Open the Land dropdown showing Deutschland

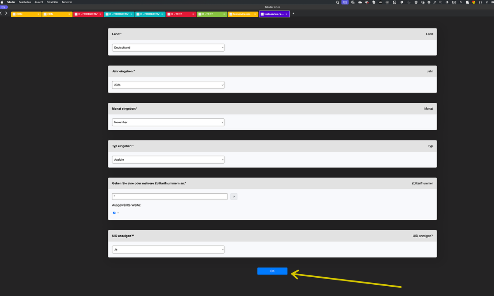coord(168,47)
